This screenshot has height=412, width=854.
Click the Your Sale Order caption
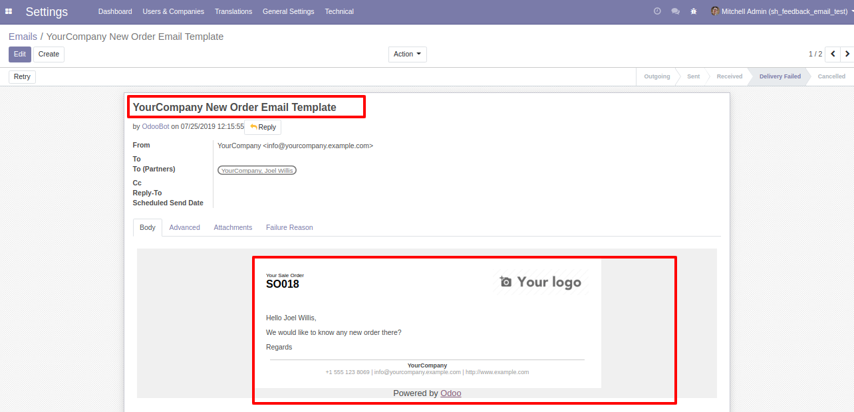[x=285, y=275]
